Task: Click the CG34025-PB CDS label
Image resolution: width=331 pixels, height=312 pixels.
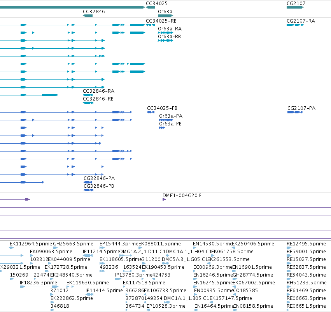Action: [x=162, y=108]
